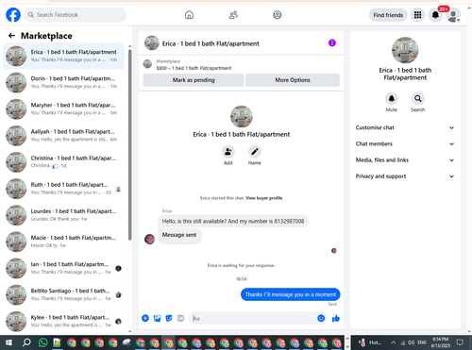Open the apps grid menu
Image resolution: width=472 pixels, height=350 pixels.
[417, 15]
